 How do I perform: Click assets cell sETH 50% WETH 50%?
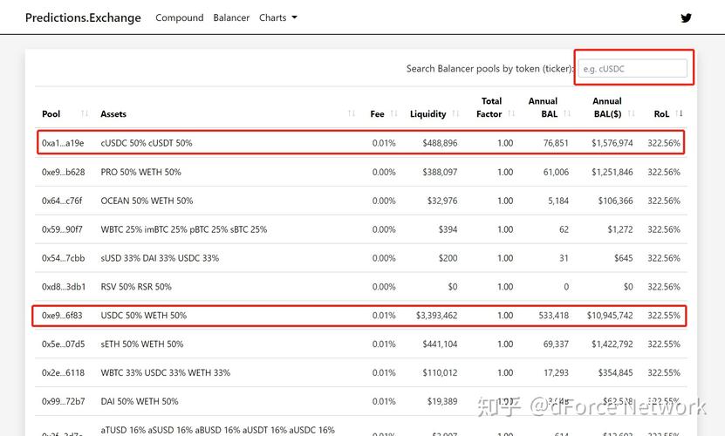click(x=142, y=344)
